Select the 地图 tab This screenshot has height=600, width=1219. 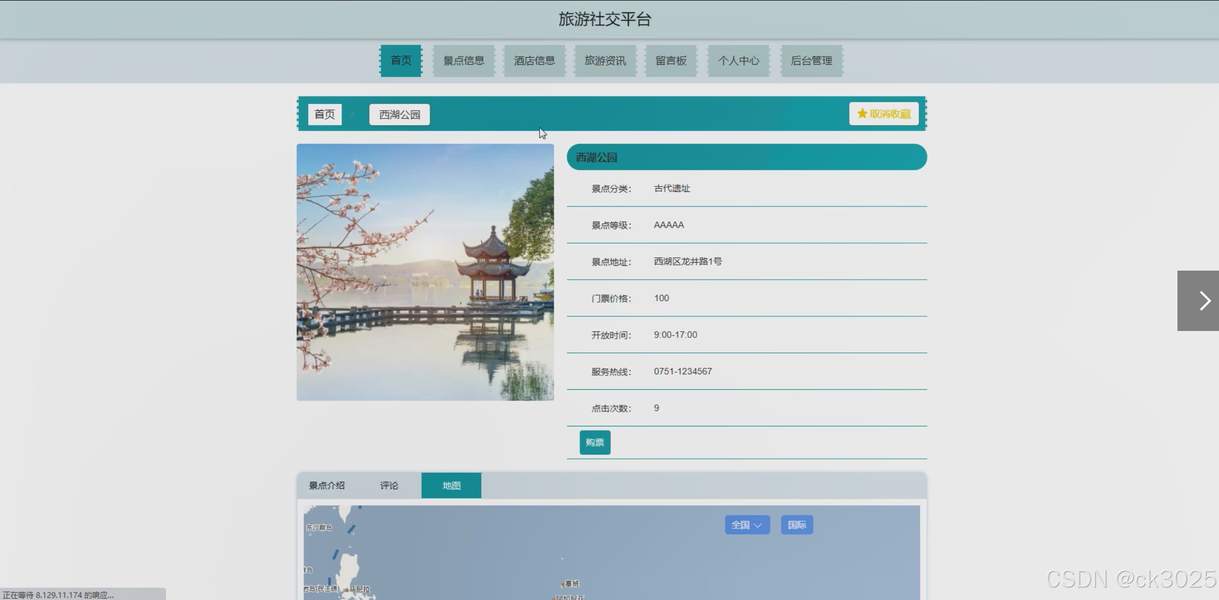pos(451,486)
